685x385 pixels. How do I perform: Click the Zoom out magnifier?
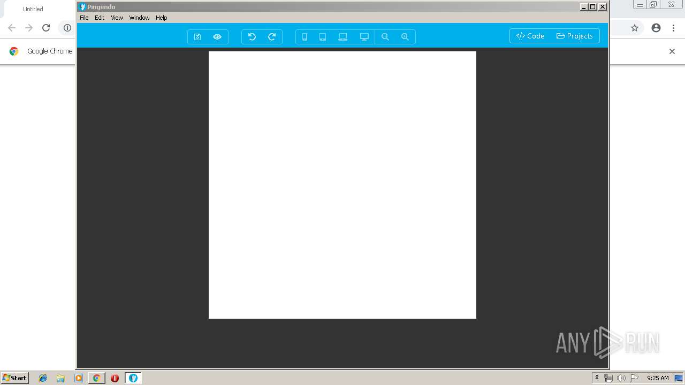385,37
